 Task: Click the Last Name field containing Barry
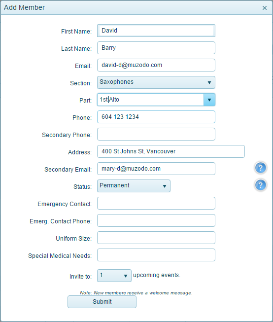point(156,48)
